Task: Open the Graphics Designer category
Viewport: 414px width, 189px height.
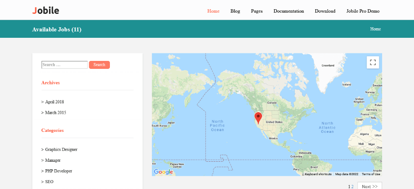Action: point(61,150)
